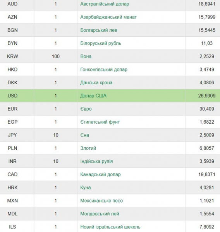
Task: Click the USD rate value 26,9309
Action: coord(207,96)
